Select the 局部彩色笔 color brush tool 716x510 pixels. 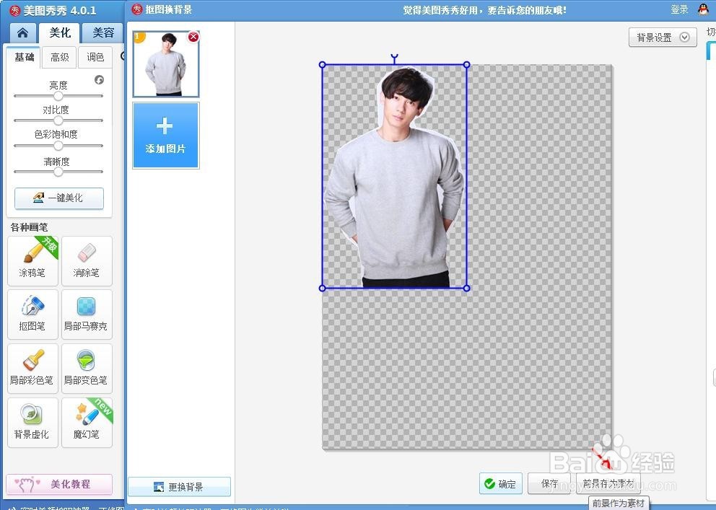[x=33, y=368]
